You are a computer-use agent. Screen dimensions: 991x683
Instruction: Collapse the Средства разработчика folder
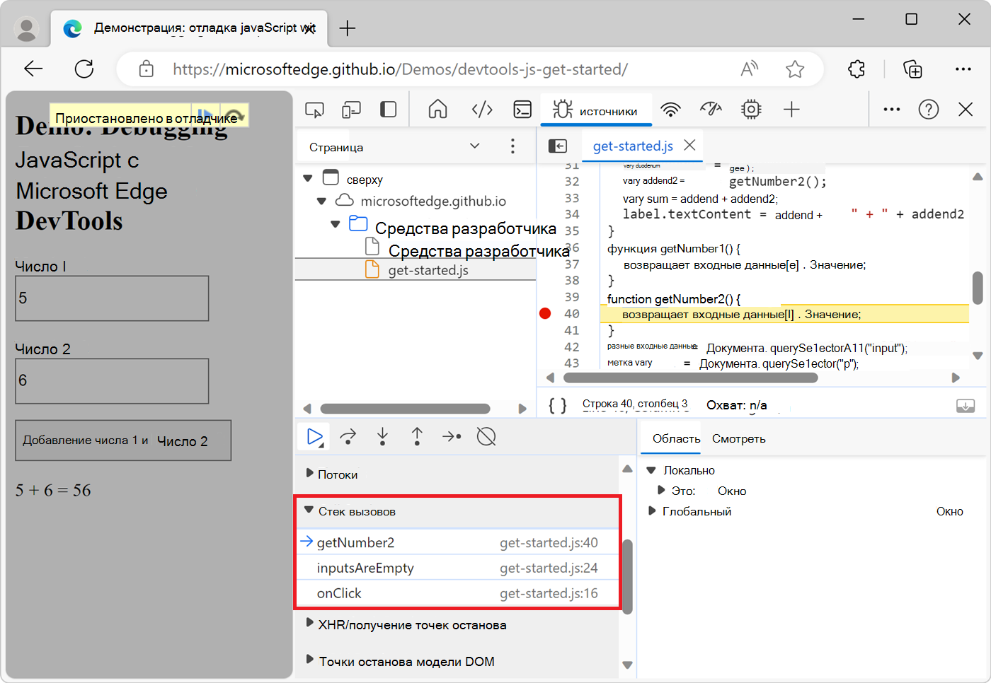(x=336, y=225)
